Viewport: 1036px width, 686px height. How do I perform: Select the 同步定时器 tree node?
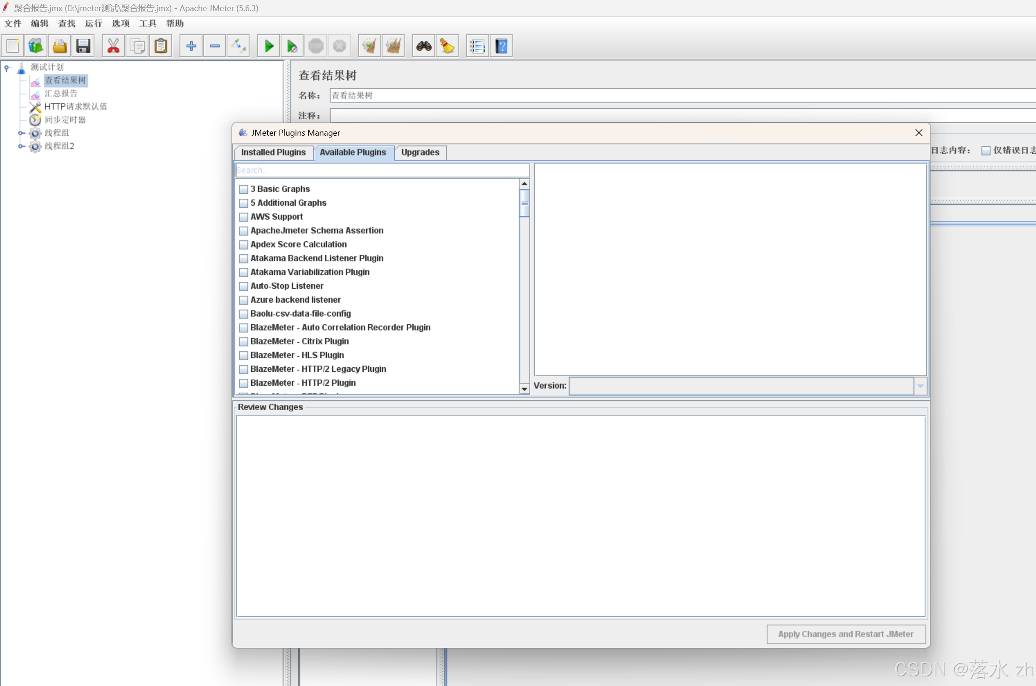coord(65,120)
